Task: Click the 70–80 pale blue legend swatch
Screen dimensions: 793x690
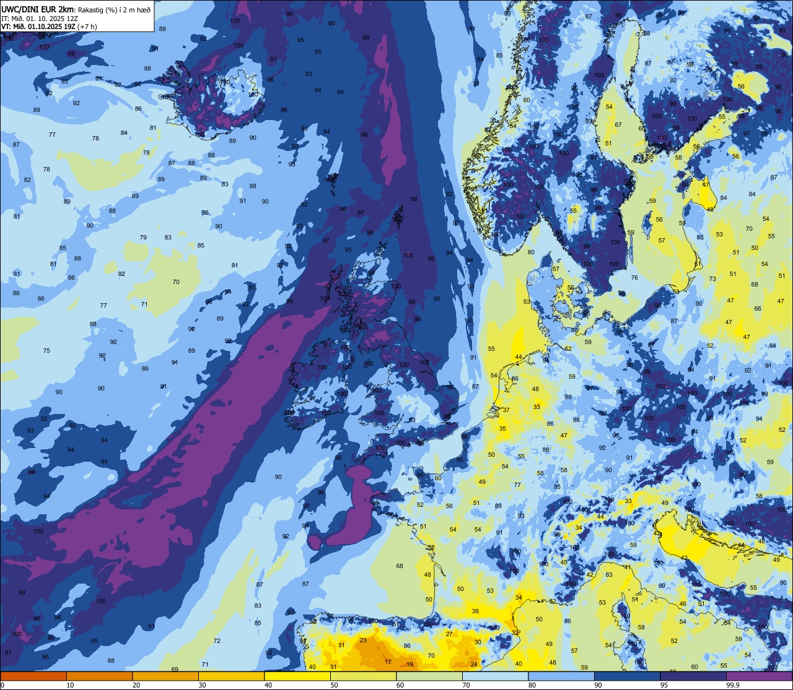Action: click(x=495, y=676)
